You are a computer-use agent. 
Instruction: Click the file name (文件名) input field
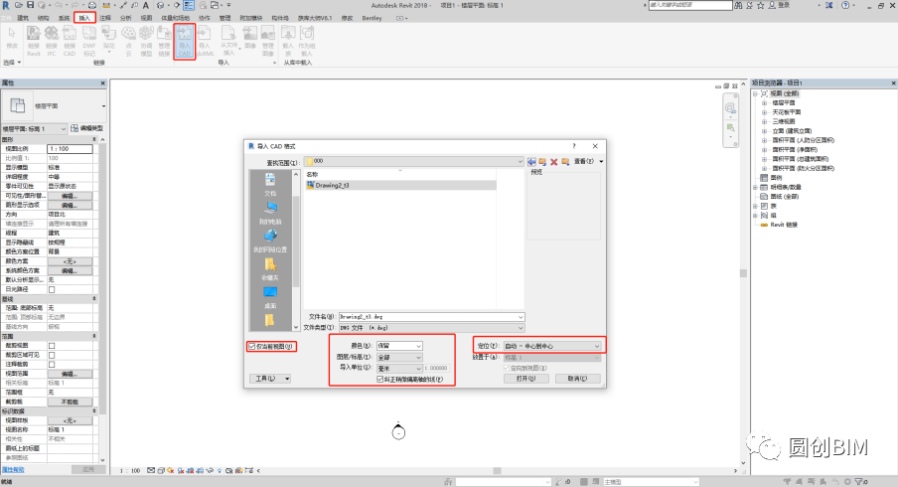tap(431, 317)
